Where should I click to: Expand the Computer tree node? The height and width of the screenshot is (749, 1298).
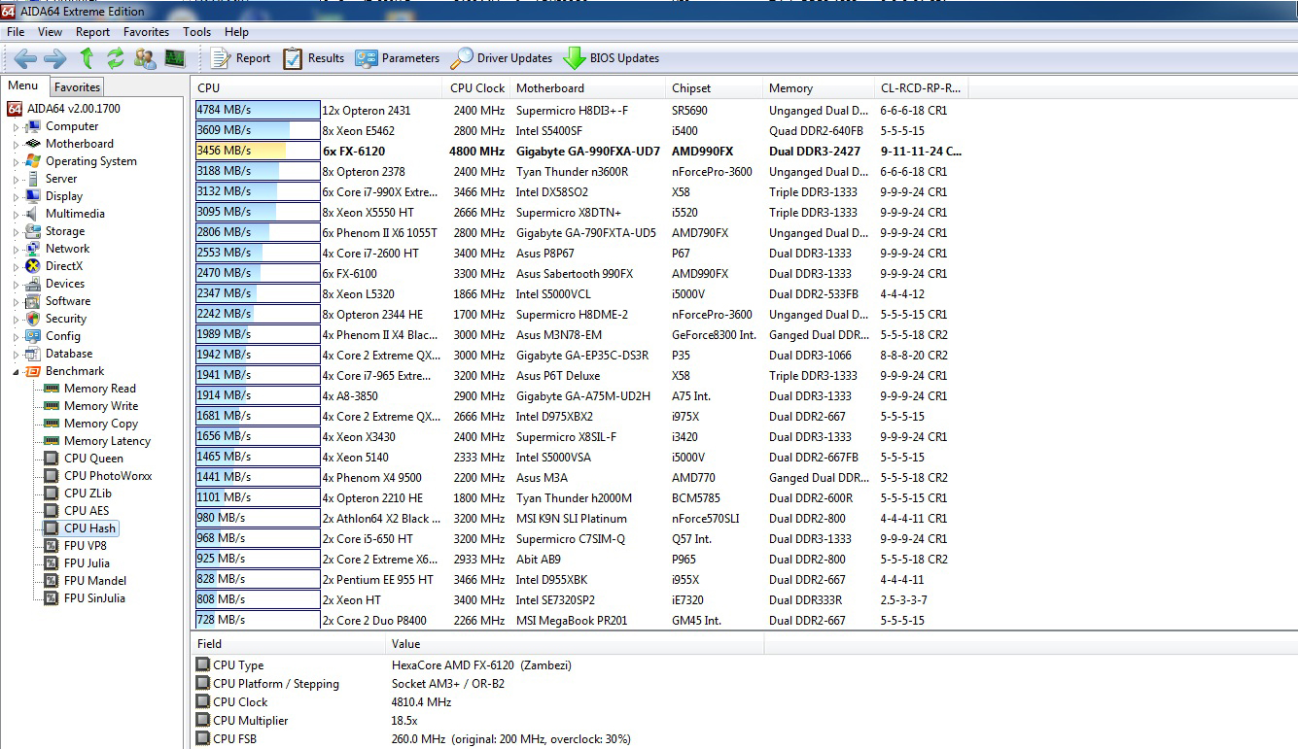click(16, 126)
